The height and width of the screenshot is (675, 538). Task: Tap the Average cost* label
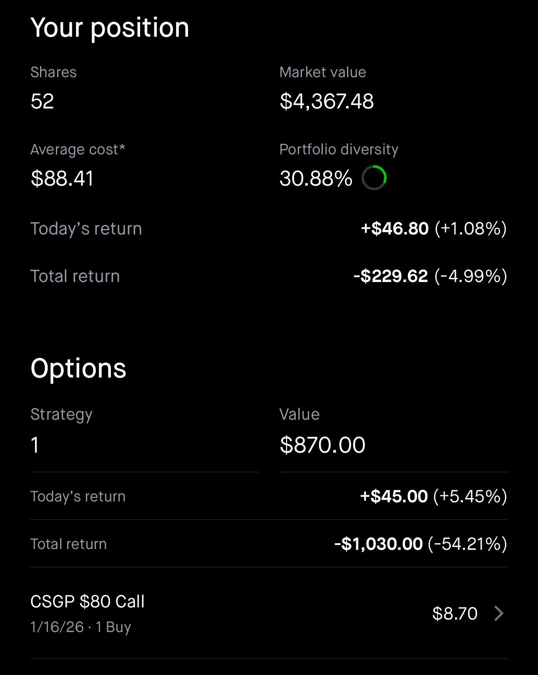78,149
